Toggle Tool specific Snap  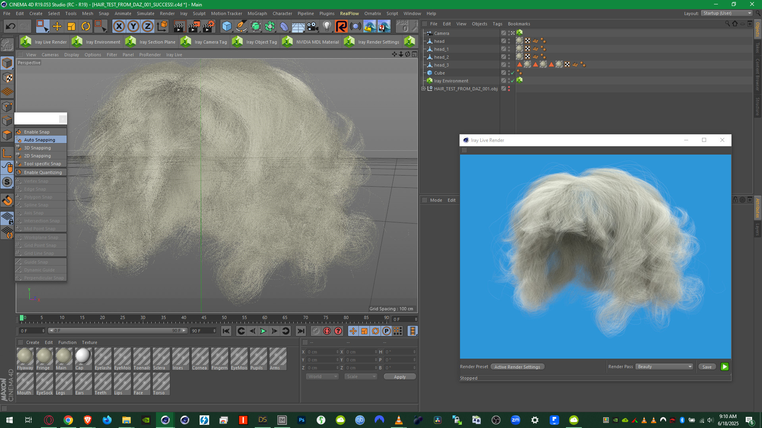pyautogui.click(x=41, y=164)
